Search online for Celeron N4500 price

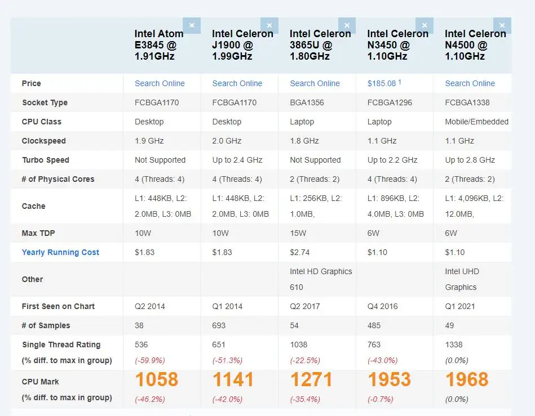(470, 83)
